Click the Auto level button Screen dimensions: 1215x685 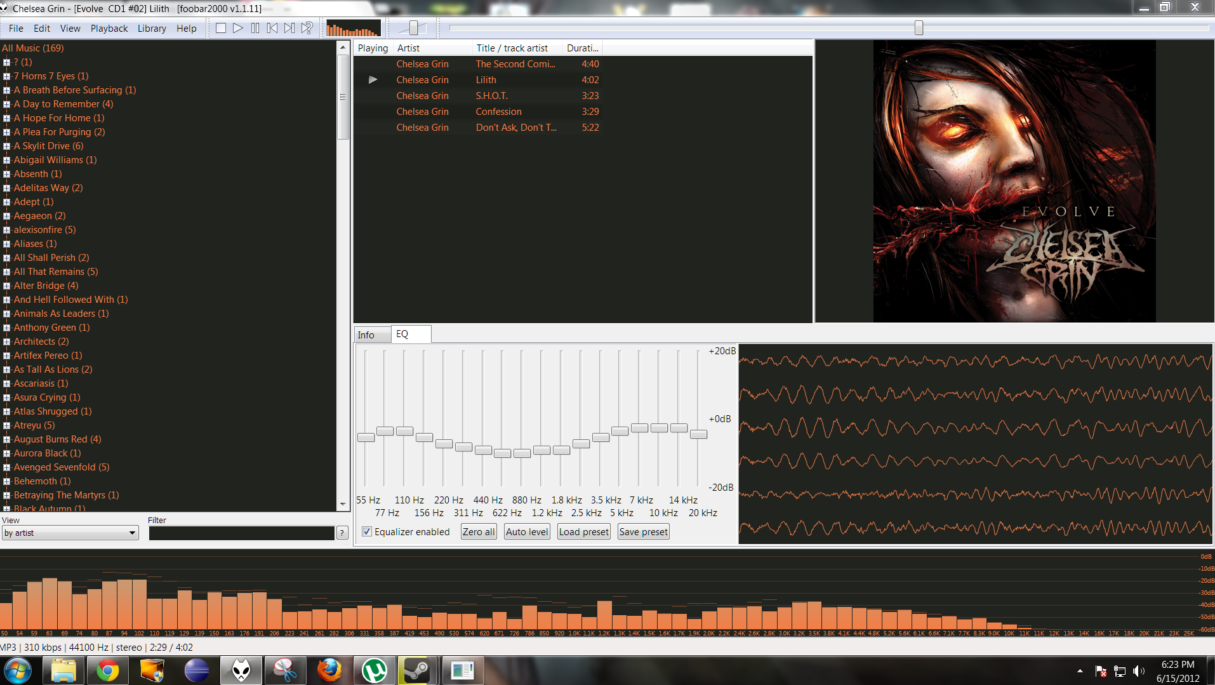pos(527,532)
